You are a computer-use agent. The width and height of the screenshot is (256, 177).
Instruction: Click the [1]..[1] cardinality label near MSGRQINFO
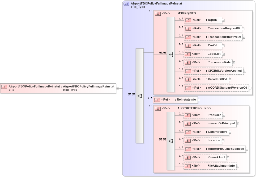pos(162,52)
